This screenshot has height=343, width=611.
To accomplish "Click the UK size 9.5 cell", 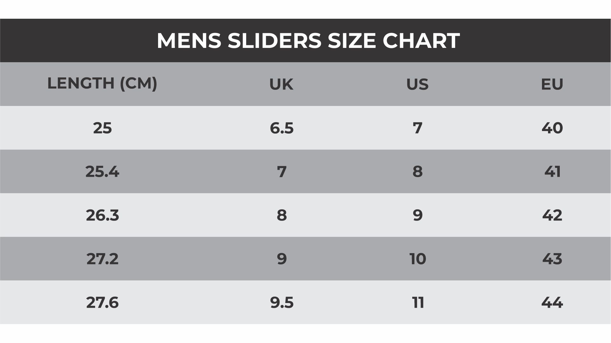I will 281,303.
